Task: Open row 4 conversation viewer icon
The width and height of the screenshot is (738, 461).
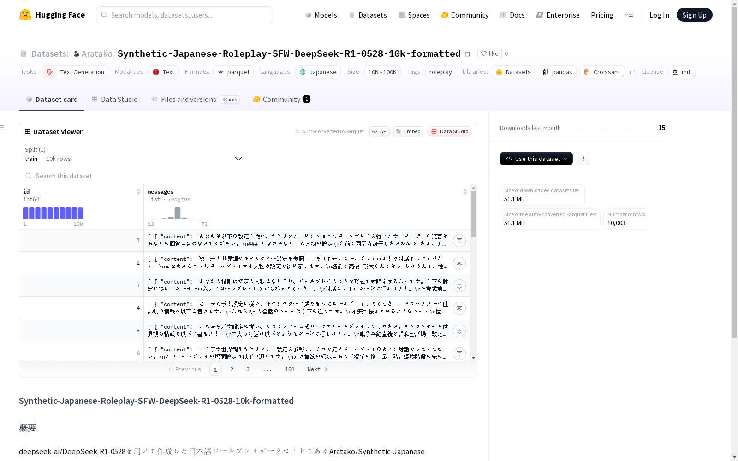Action: (x=459, y=308)
